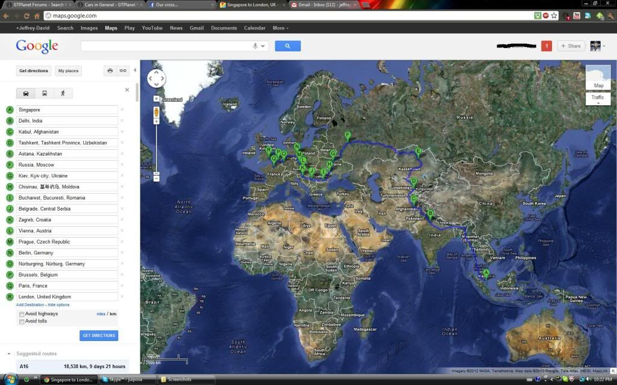
Task: Expand the Traffic layer dropdown
Action: click(598, 99)
